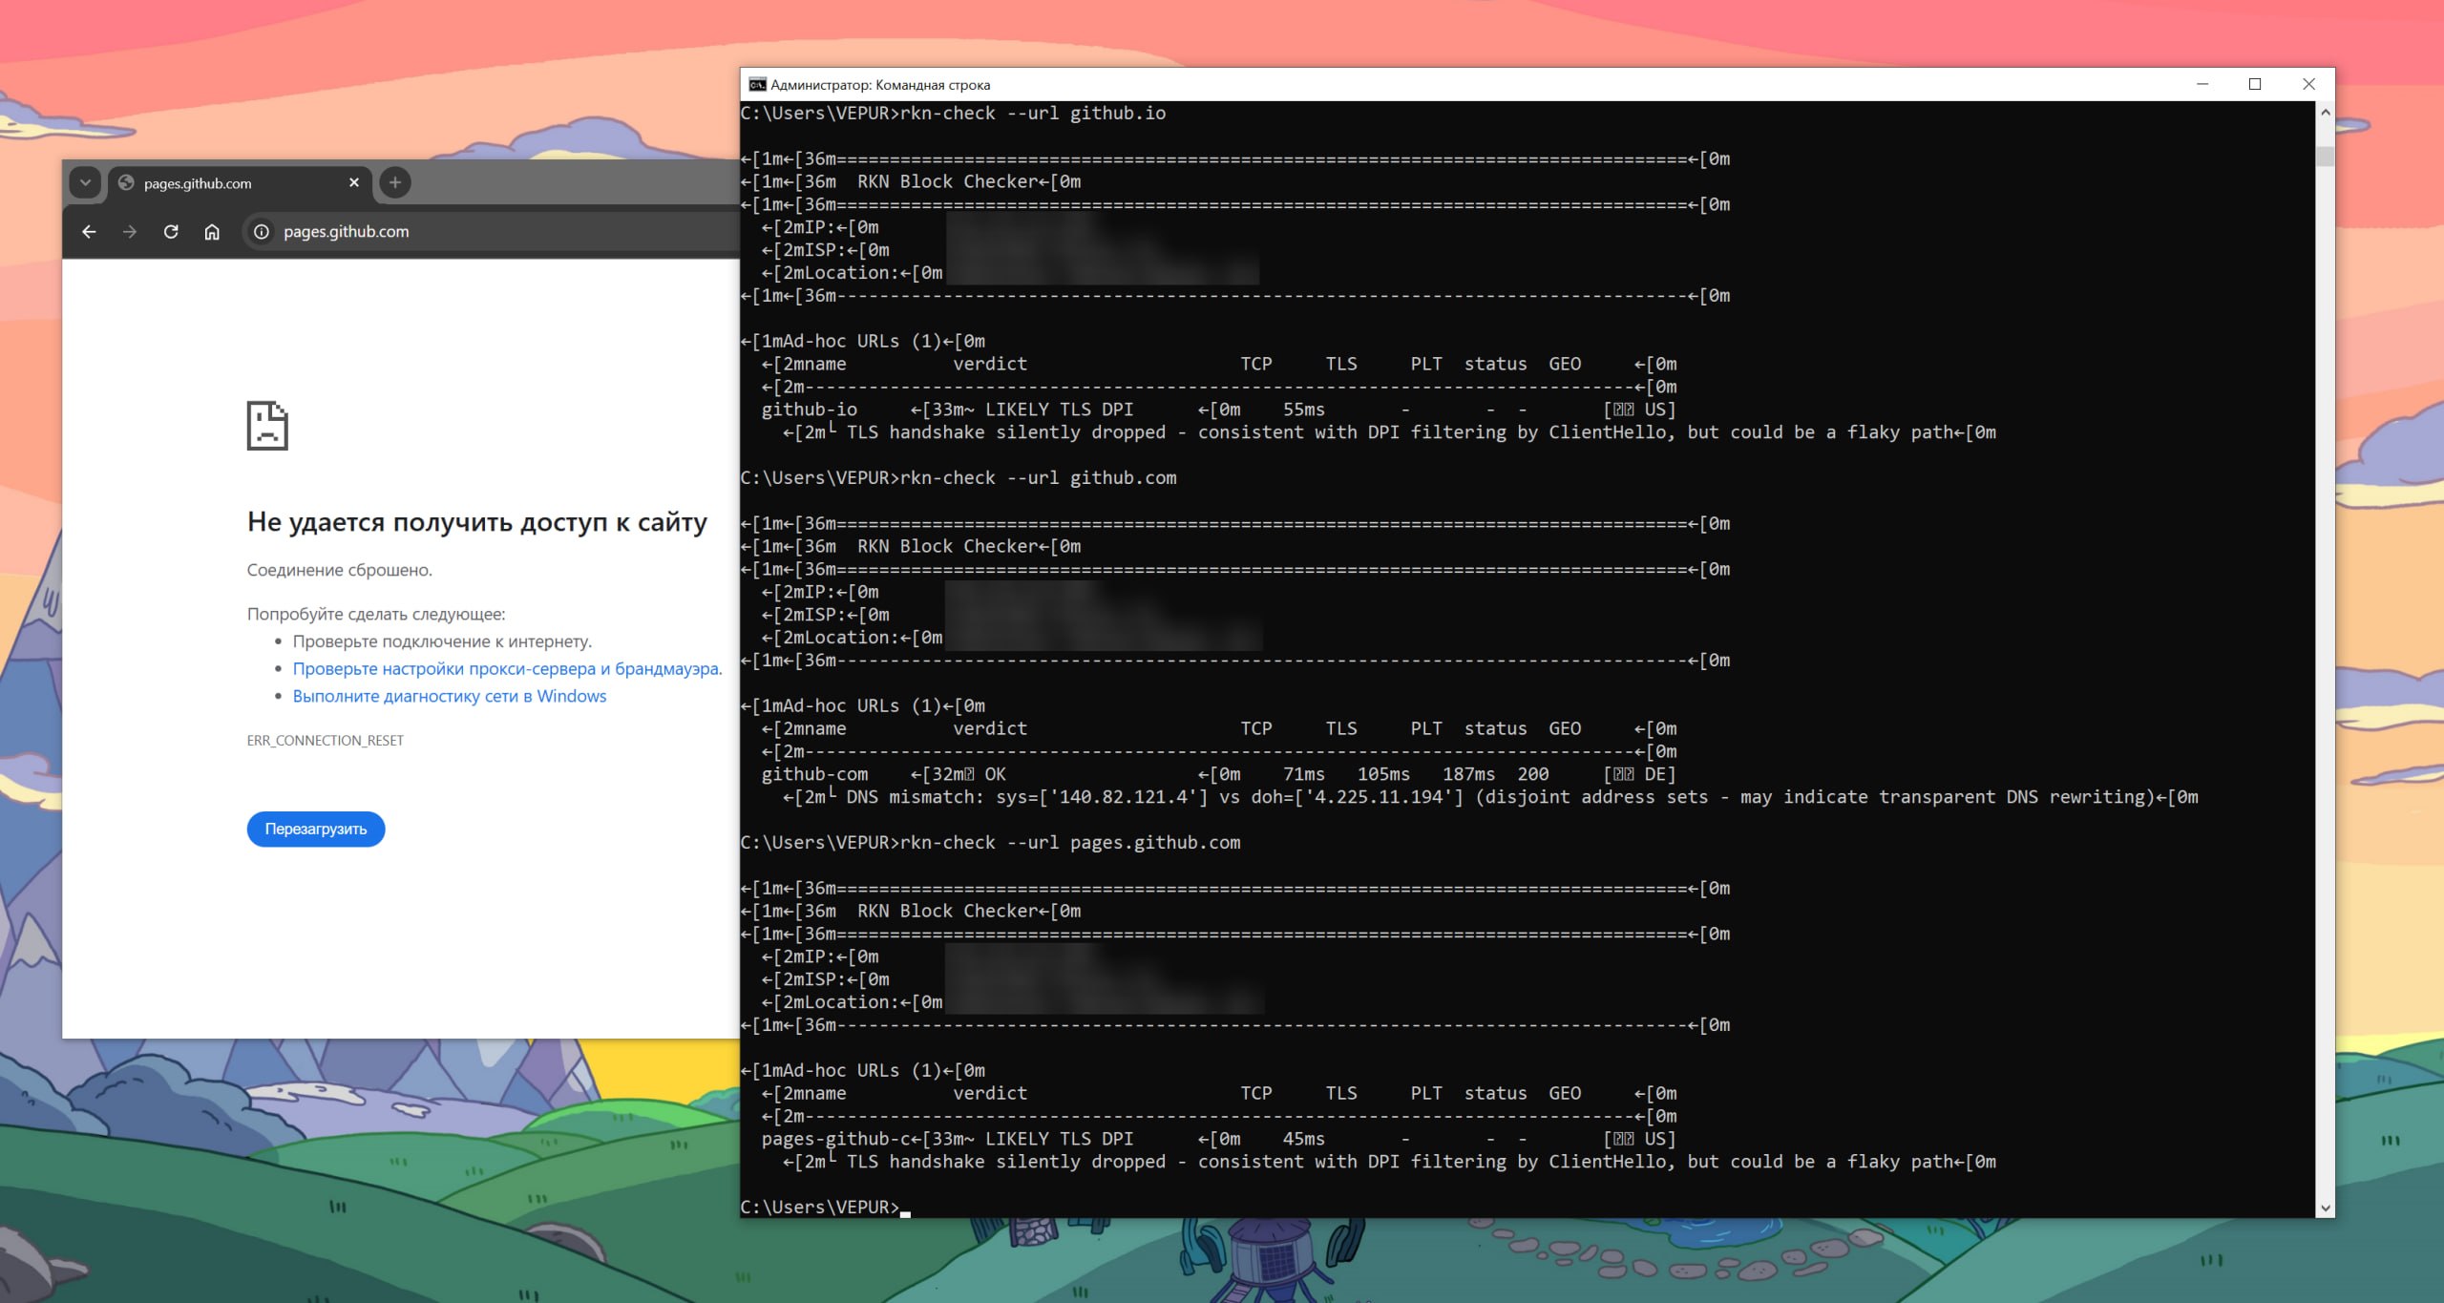View site information icon in address bar
The height and width of the screenshot is (1303, 2444).
261,232
